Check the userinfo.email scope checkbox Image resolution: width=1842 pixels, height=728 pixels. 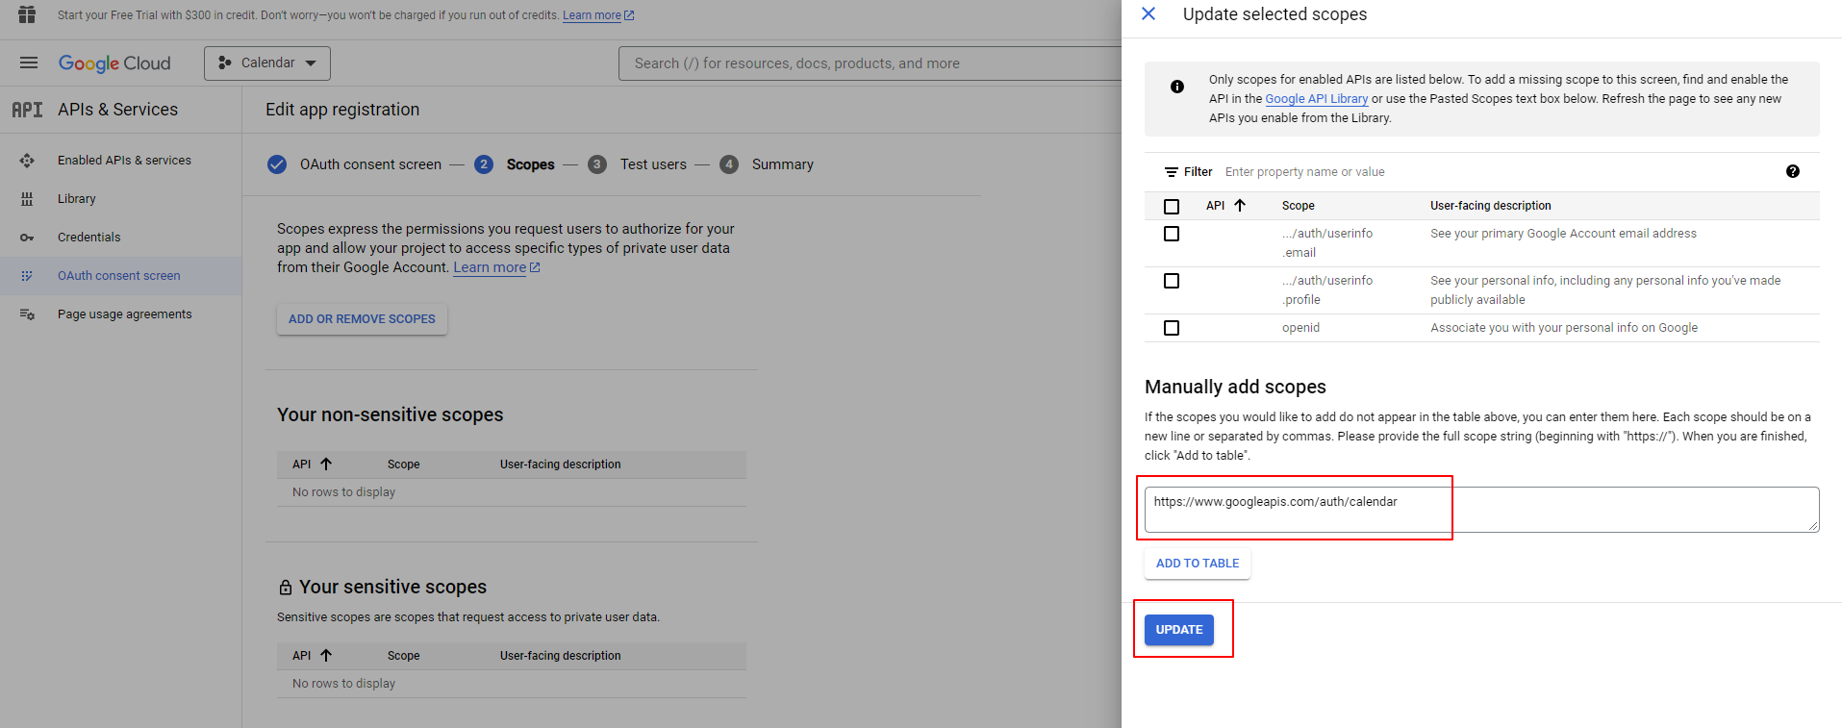1172,234
